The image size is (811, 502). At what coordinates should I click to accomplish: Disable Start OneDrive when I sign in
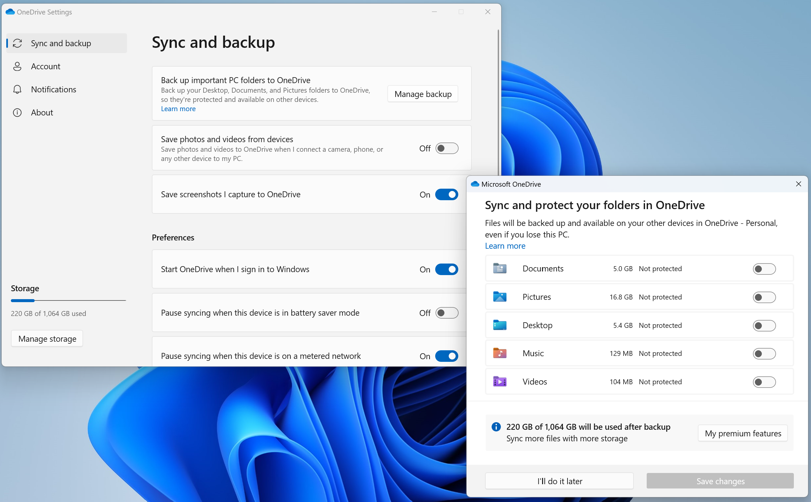447,269
